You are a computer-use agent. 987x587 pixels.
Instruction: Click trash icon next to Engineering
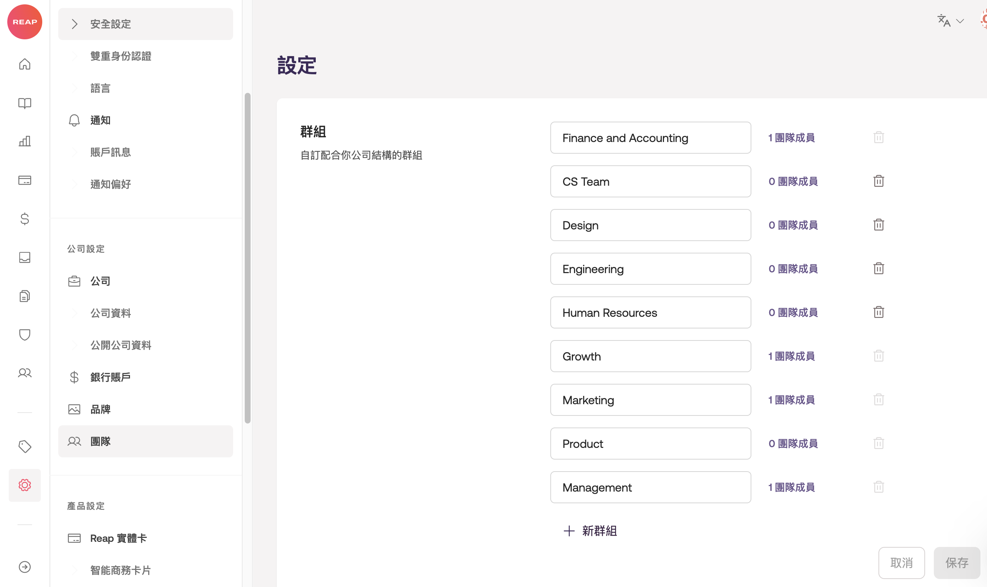[x=878, y=269]
